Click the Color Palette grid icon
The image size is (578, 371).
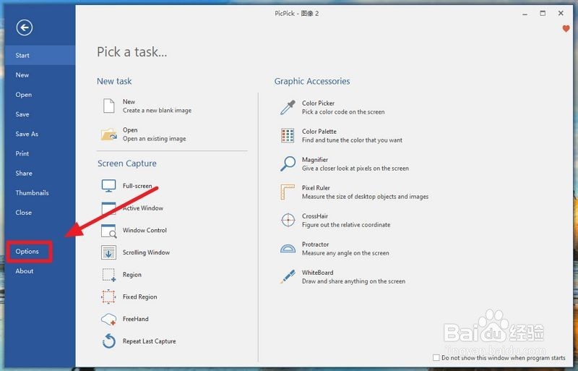coord(288,135)
